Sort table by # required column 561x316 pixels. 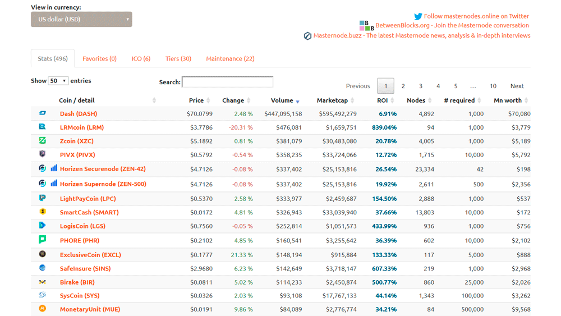462,100
